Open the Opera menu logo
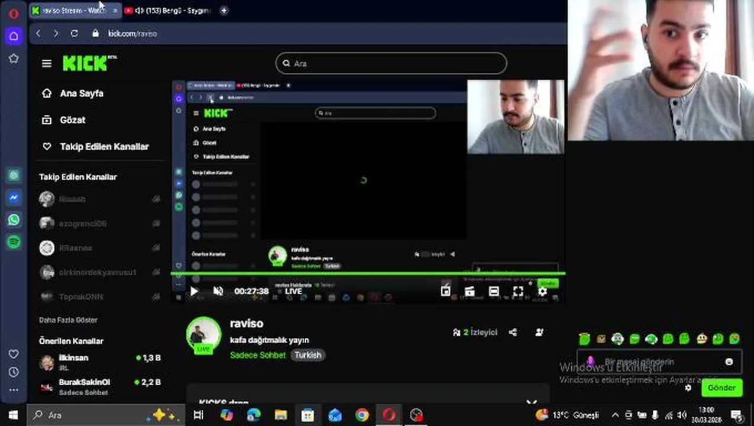 [x=14, y=14]
